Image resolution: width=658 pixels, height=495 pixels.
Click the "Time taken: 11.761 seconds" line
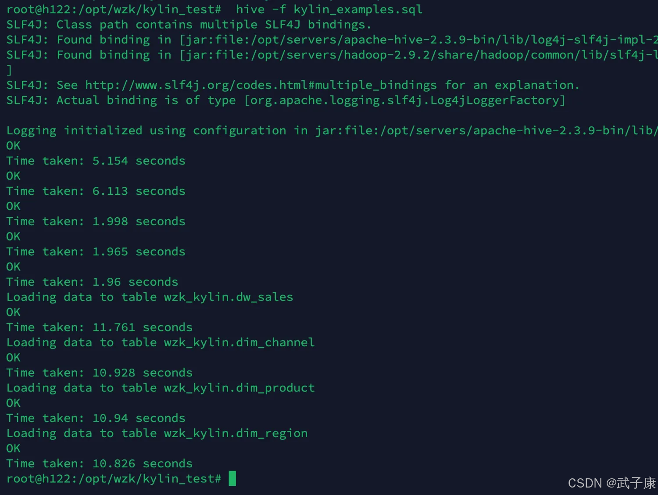[99, 327]
